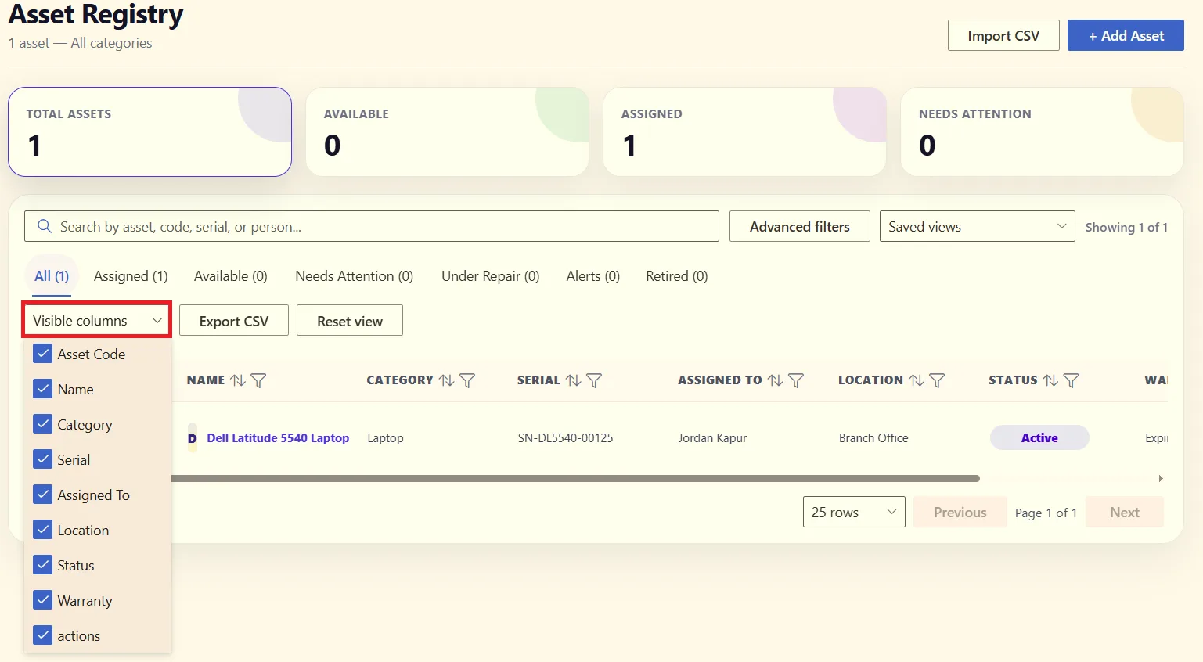
Task: Click the Add Asset button
Action: coord(1126,35)
